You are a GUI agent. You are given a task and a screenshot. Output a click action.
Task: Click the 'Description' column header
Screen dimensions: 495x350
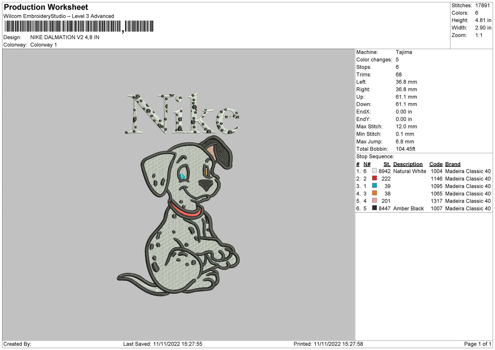pos(408,164)
